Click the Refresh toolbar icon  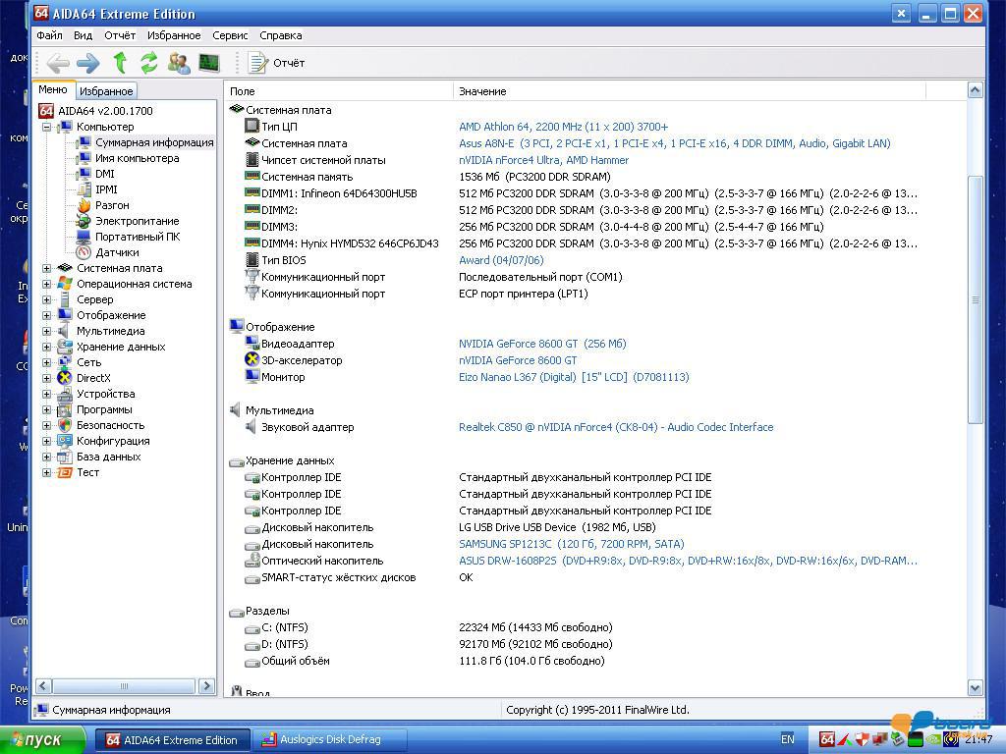click(x=149, y=63)
